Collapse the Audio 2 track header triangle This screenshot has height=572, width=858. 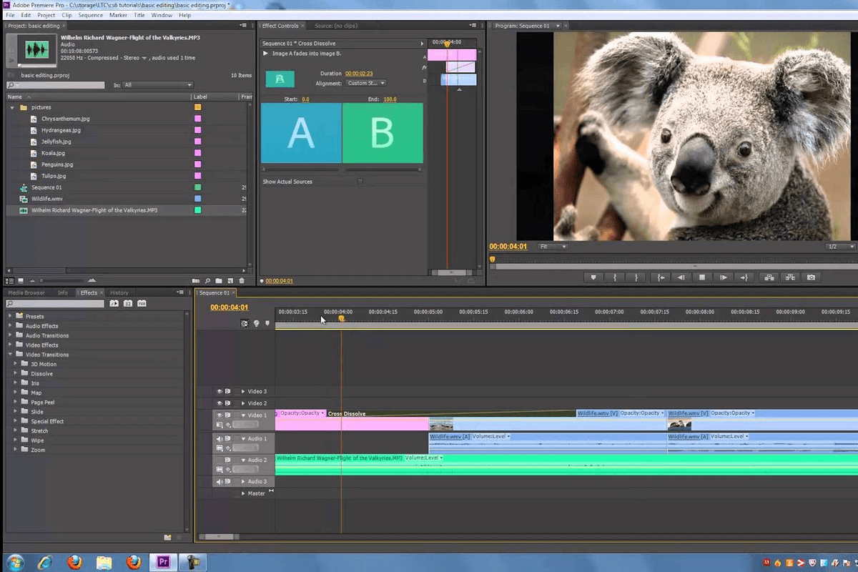(x=244, y=460)
